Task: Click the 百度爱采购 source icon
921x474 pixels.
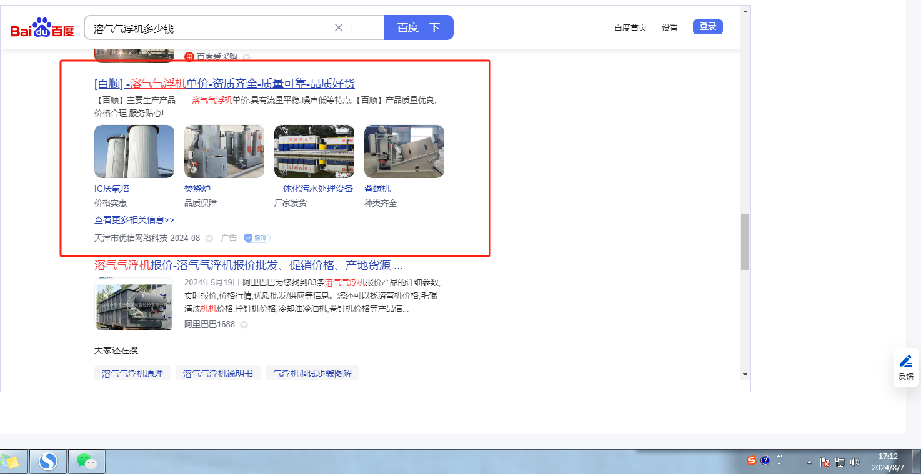Action: (189, 57)
